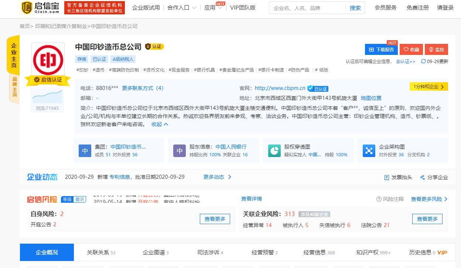Click 查看更多 under 自身风险
Image resolution: width=461 pixels, height=268 pixels.
pyautogui.click(x=215, y=219)
